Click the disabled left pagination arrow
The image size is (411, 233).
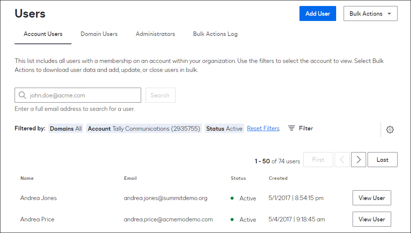pyautogui.click(x=342, y=160)
